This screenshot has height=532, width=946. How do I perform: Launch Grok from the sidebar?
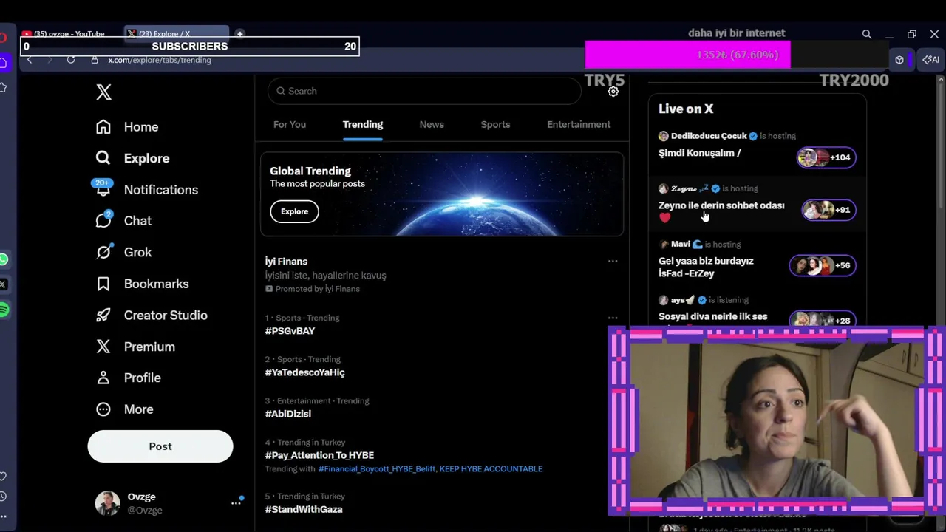pos(123,252)
